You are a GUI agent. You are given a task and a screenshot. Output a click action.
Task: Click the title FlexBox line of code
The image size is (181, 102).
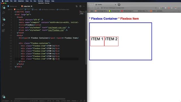[x=30, y=25]
